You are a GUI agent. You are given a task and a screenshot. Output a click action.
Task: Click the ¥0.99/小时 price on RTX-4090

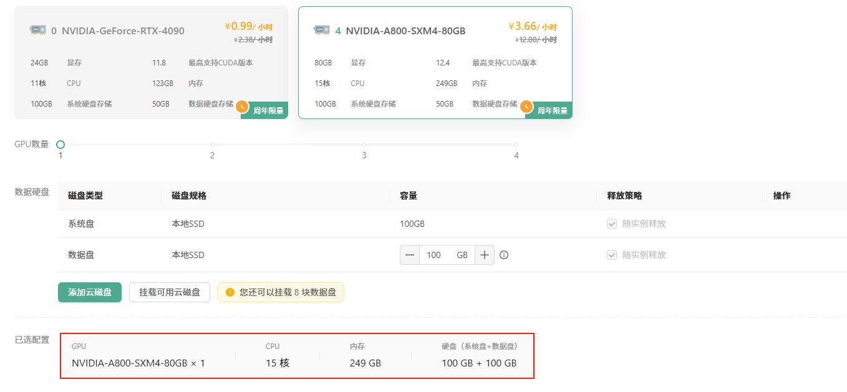pos(248,27)
